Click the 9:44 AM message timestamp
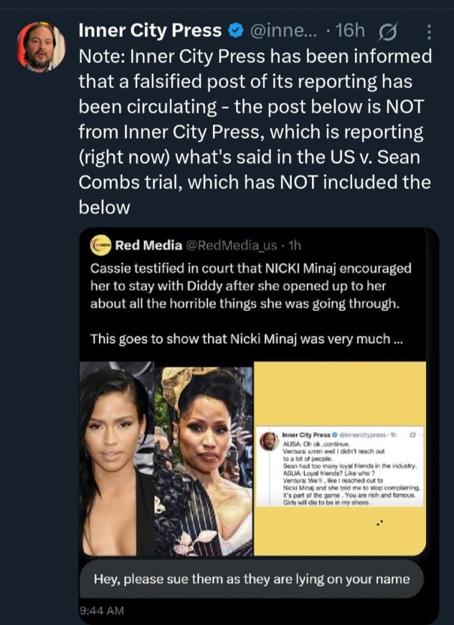This screenshot has height=625, width=454. [x=102, y=610]
